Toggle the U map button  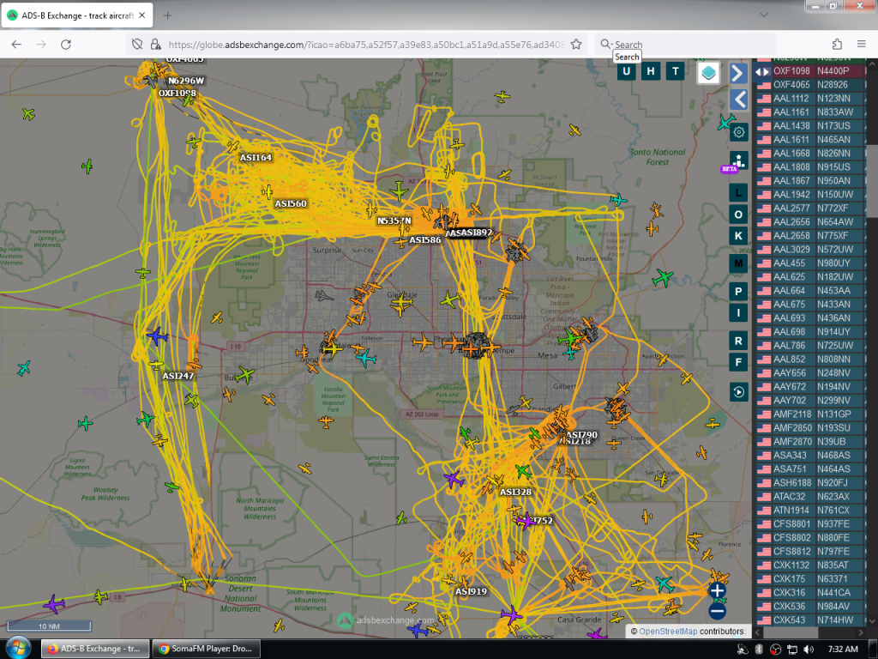(626, 71)
